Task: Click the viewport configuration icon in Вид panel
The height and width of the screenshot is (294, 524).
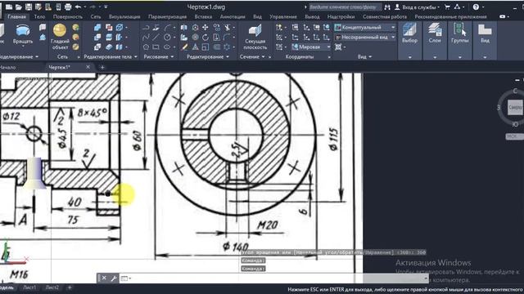Action: coord(338,47)
